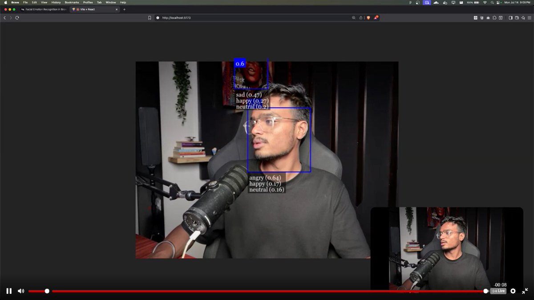This screenshot has width=534, height=300.
Task: Click the picture-in-picture webcam thumbnail
Action: (447, 248)
